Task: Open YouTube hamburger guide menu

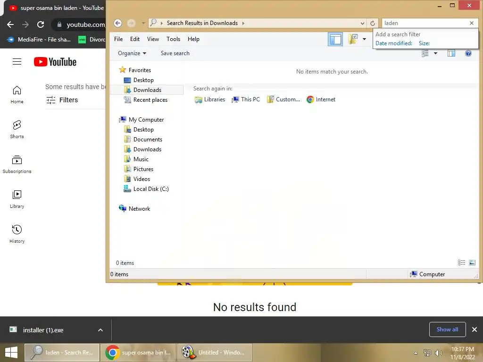Action: pos(17,62)
